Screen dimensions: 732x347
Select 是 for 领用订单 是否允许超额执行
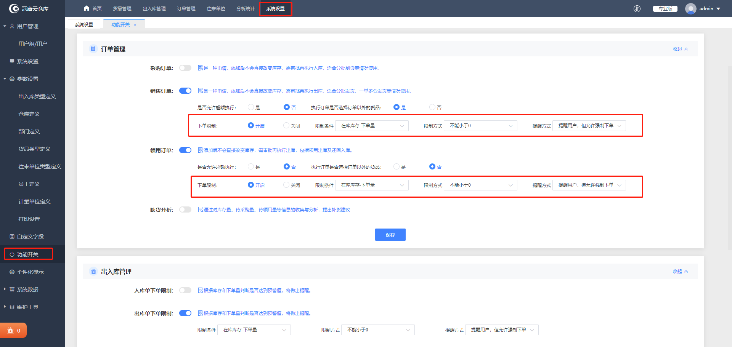[x=251, y=167]
